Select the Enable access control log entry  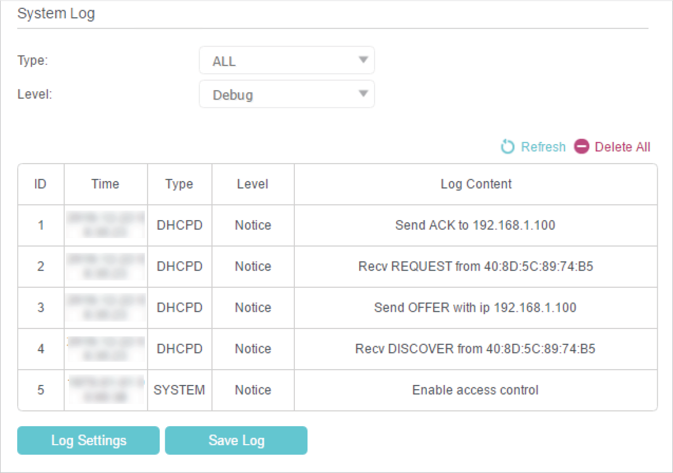pos(475,390)
